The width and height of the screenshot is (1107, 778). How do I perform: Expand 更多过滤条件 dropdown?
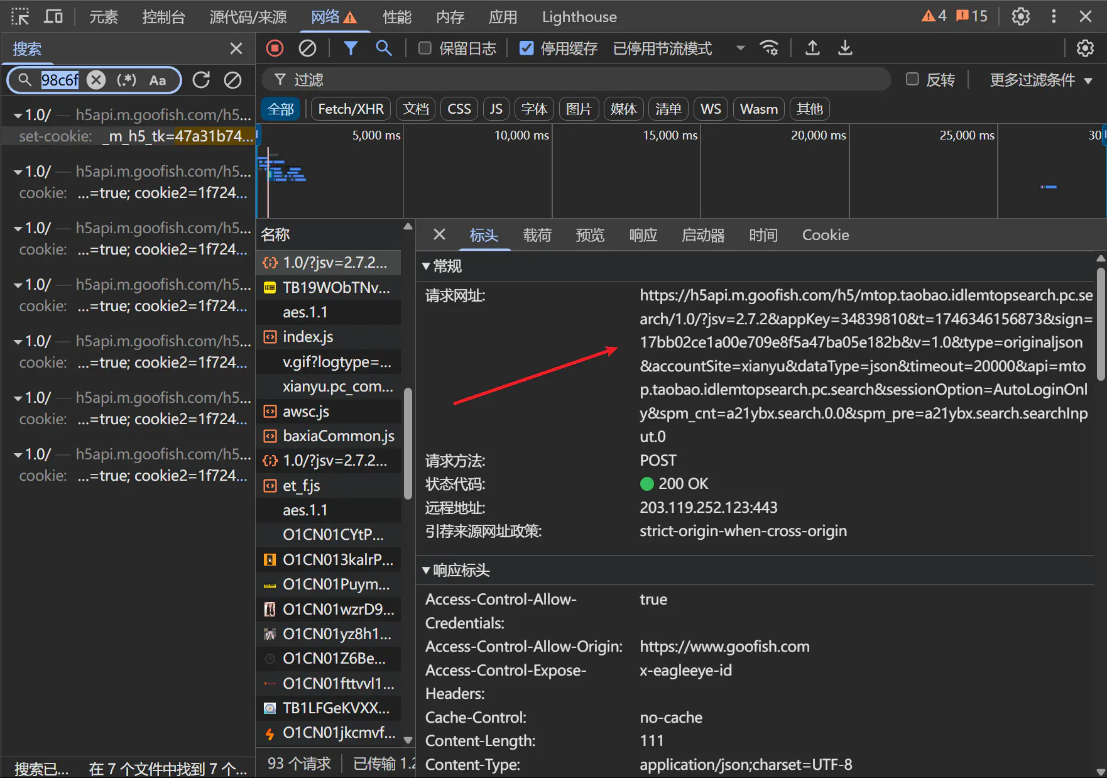point(1040,80)
